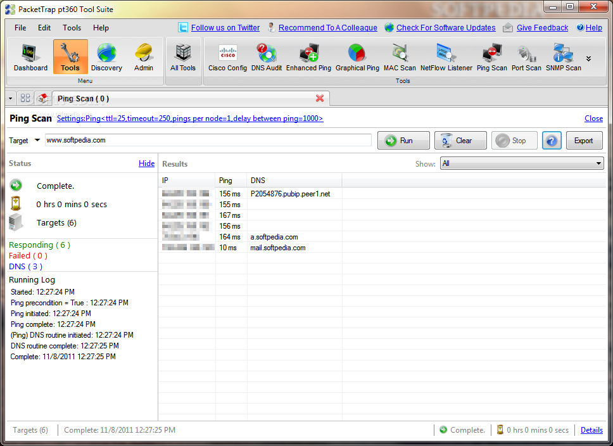
Task: Click the home tab icon
Action: 42,98
